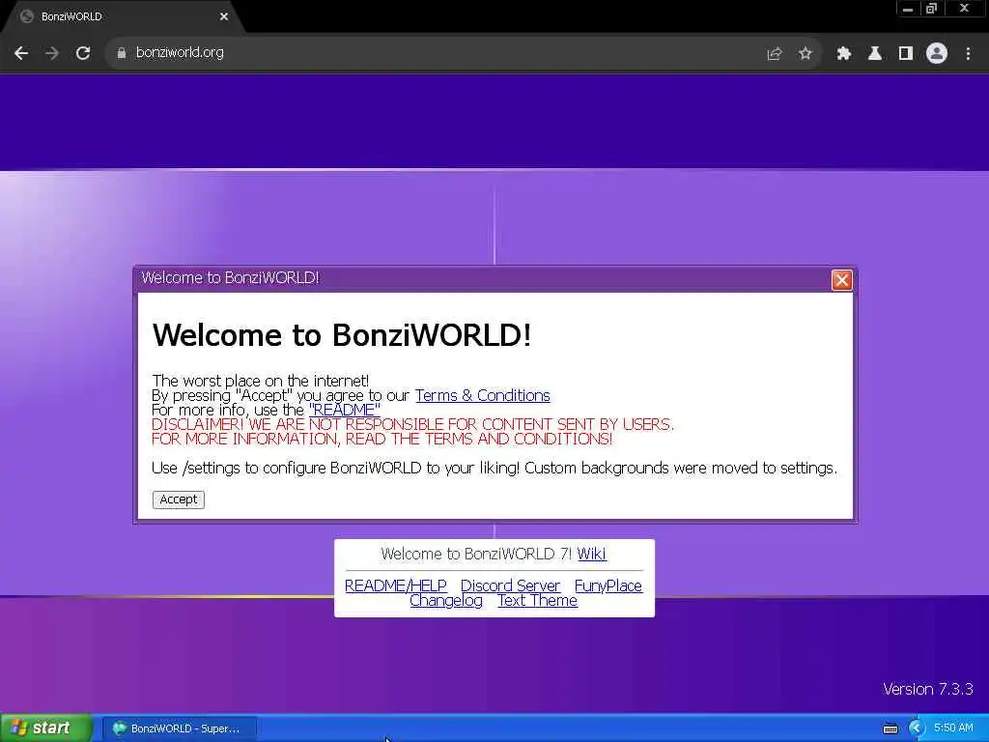This screenshot has width=989, height=742.
Task: Toggle the browser side panel icon
Action: (x=906, y=54)
